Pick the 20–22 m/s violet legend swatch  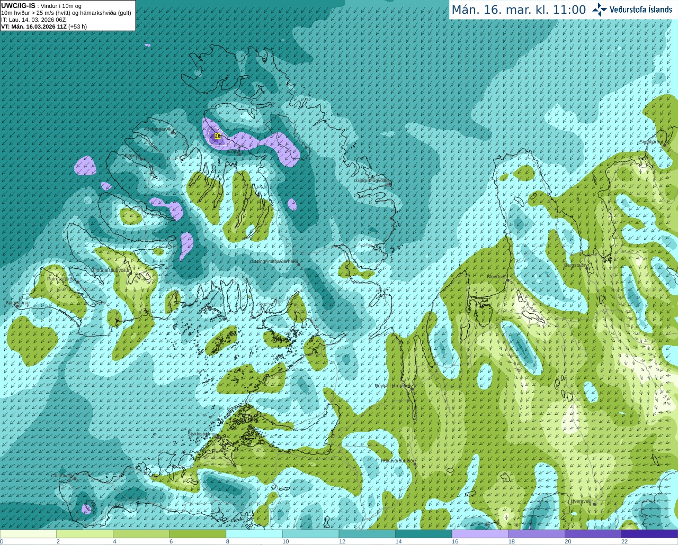point(593,534)
